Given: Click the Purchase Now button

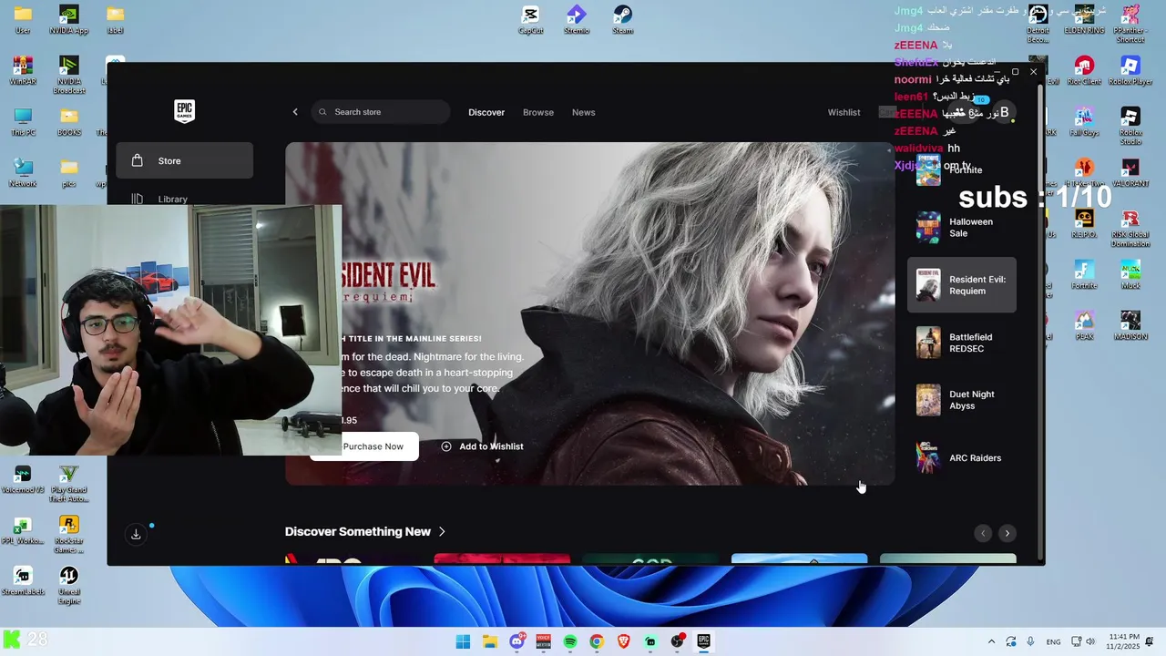Looking at the screenshot, I should pos(373,446).
